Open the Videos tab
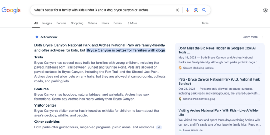Screen dimensions: 270x135 tap(92, 23)
